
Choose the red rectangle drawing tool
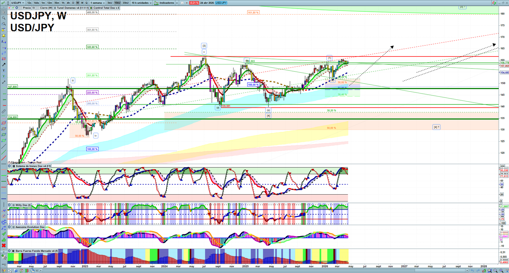click(3, 59)
